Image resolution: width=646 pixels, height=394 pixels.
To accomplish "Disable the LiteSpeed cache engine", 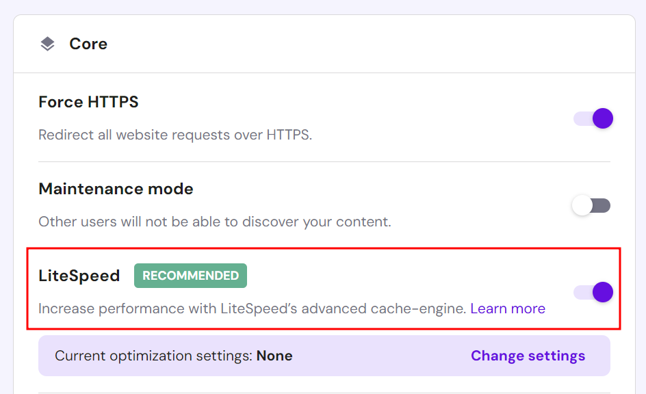I will [591, 292].
